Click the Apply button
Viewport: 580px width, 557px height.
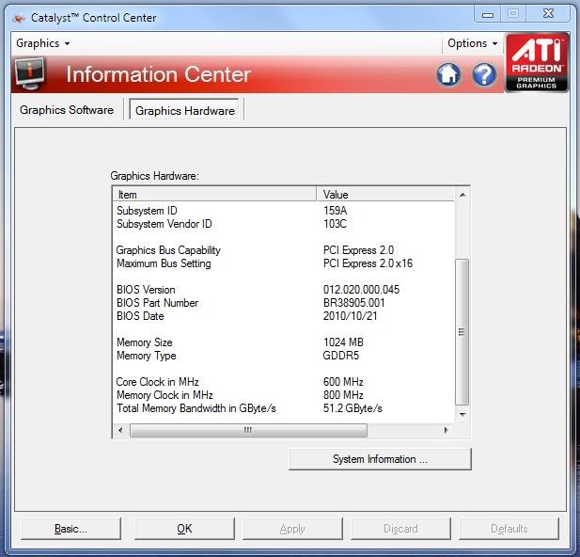coord(292,529)
